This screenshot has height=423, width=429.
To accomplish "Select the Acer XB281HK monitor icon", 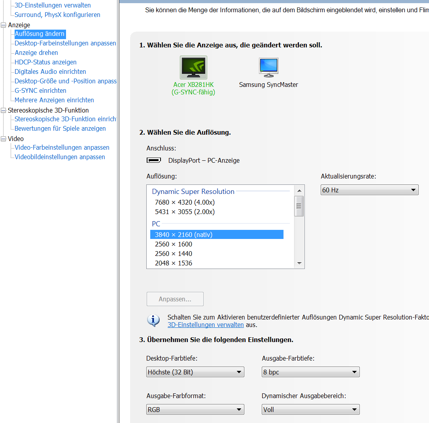I will click(x=193, y=68).
